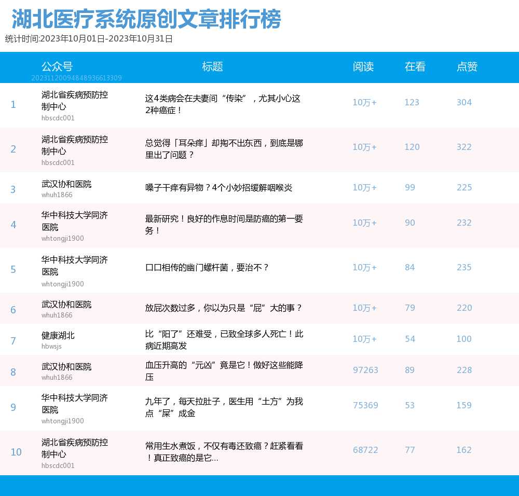Click rank number 10 in the list
Screen dimensions: 519x496
click(16, 452)
